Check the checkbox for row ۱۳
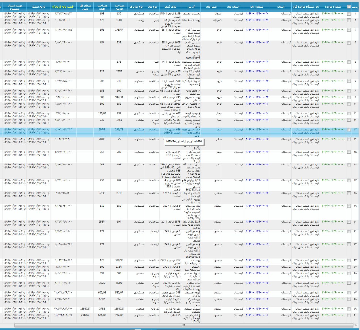This screenshot has height=330, width=360. click(349, 130)
